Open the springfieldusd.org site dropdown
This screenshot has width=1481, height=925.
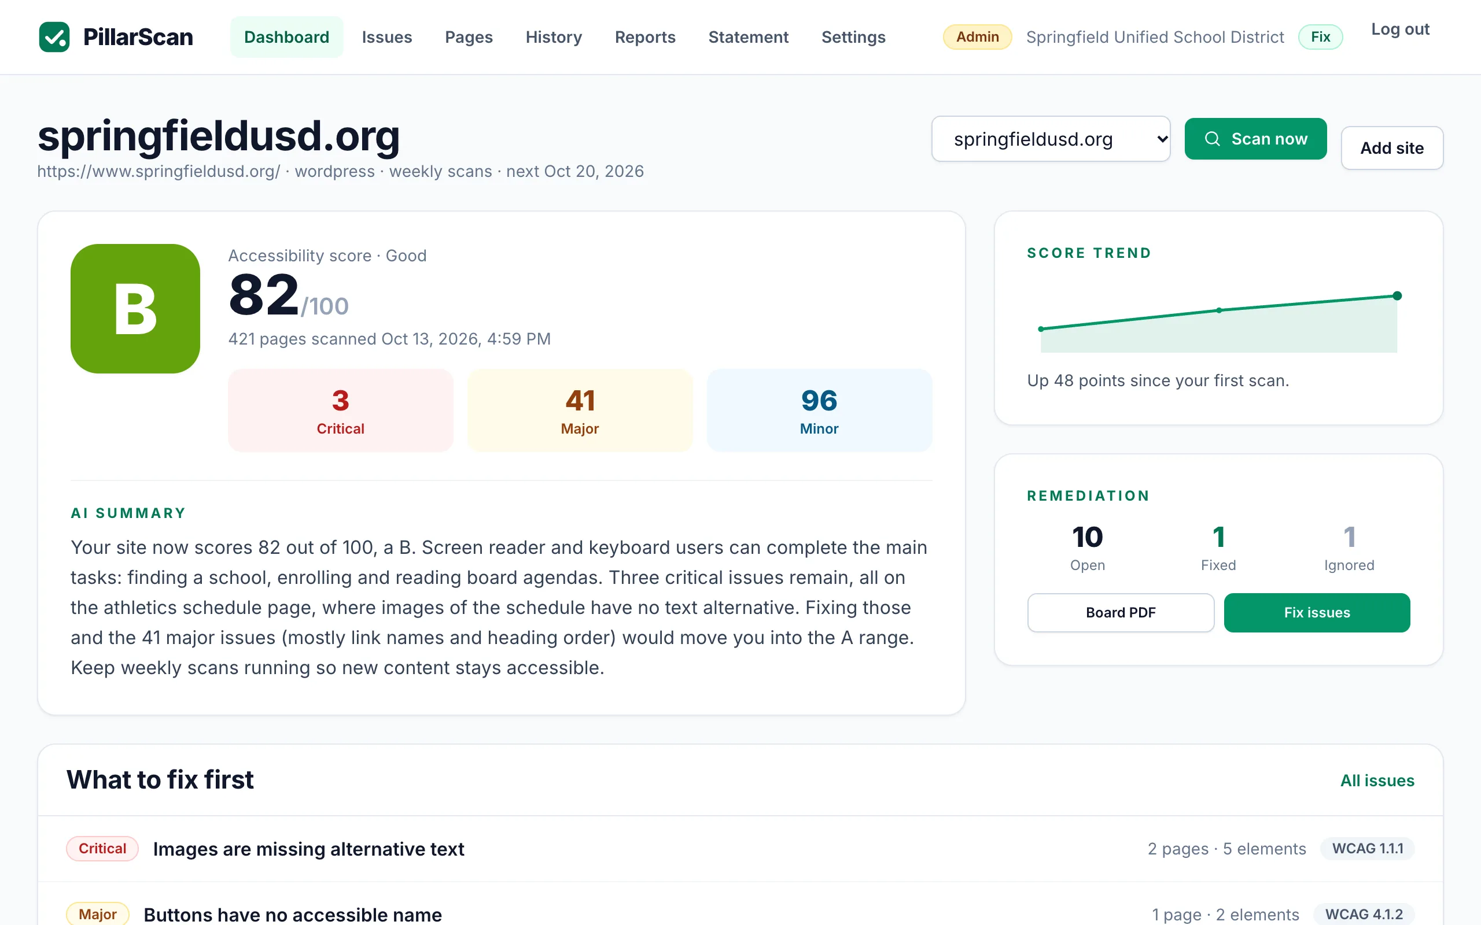click(x=1051, y=139)
